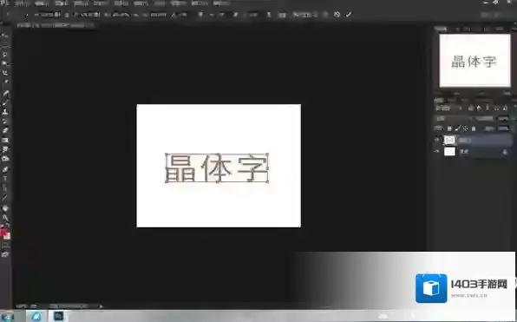
Task: Click lock image pixels brush icon
Action: pos(457,128)
